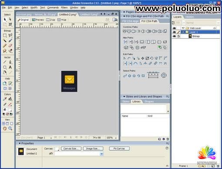Expand the Pages panel group
The width and height of the screenshot is (222, 169).
124,12
